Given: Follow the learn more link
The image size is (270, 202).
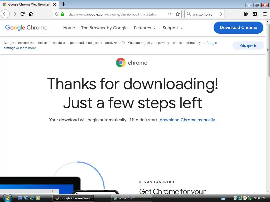Looking at the screenshot, I should pos(28,48).
